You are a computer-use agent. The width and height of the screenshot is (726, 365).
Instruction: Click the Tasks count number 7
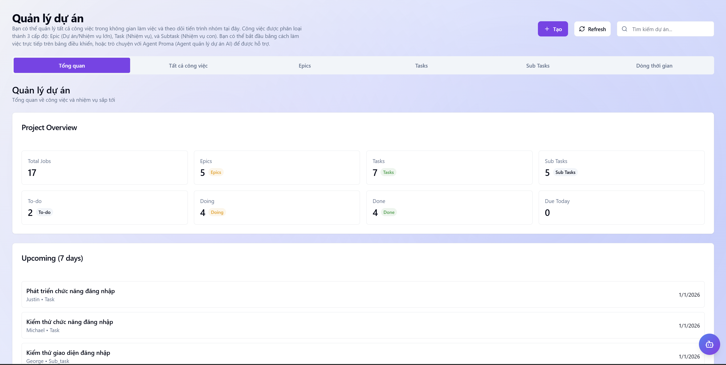pos(375,172)
